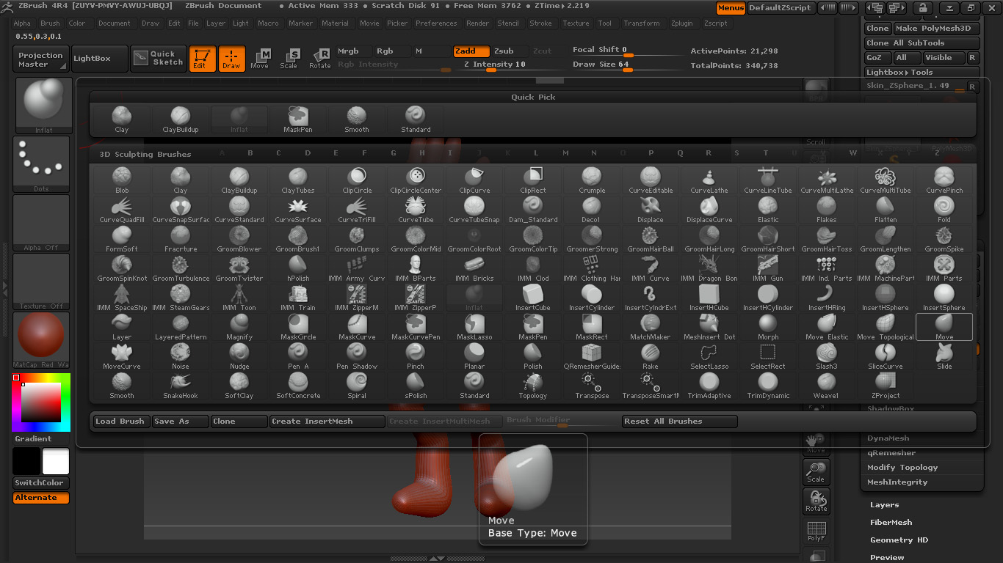Toggle Edit mode button
The width and height of the screenshot is (1003, 563).
pyautogui.click(x=202, y=59)
